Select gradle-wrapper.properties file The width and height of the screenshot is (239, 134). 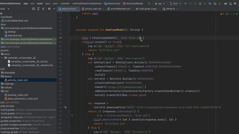click(x=16, y=125)
